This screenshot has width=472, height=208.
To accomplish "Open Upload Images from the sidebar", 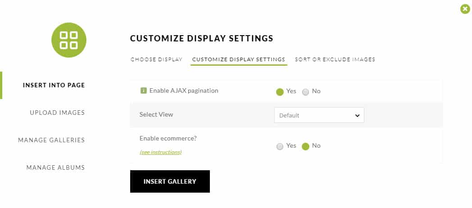I will pos(57,113).
